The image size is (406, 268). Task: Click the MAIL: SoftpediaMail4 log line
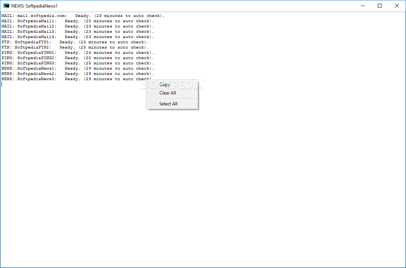pyautogui.click(x=78, y=37)
